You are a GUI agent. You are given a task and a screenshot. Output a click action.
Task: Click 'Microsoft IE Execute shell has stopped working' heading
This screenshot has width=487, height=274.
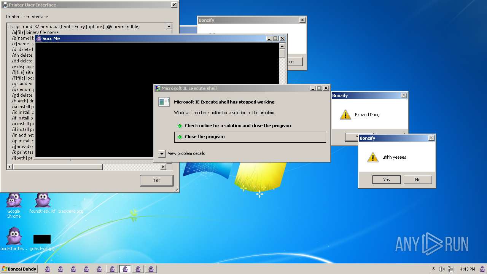tap(224, 102)
